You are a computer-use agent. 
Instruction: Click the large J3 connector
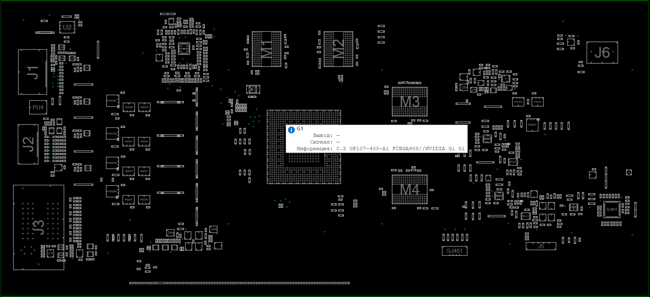point(38,227)
